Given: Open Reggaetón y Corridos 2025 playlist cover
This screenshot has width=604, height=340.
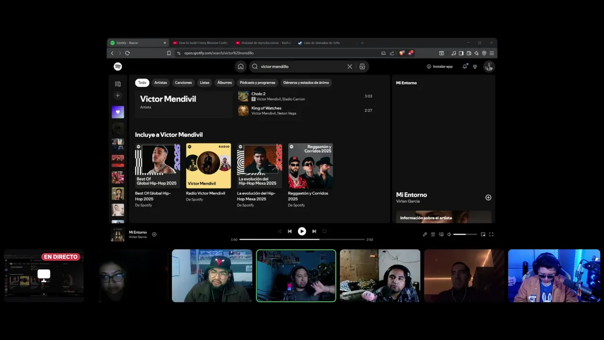Looking at the screenshot, I should click(310, 166).
